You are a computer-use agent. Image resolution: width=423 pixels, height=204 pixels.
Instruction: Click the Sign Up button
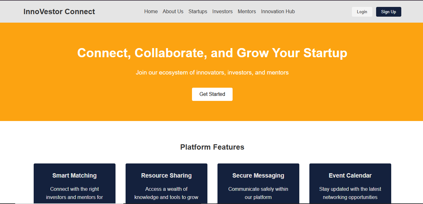388,12
